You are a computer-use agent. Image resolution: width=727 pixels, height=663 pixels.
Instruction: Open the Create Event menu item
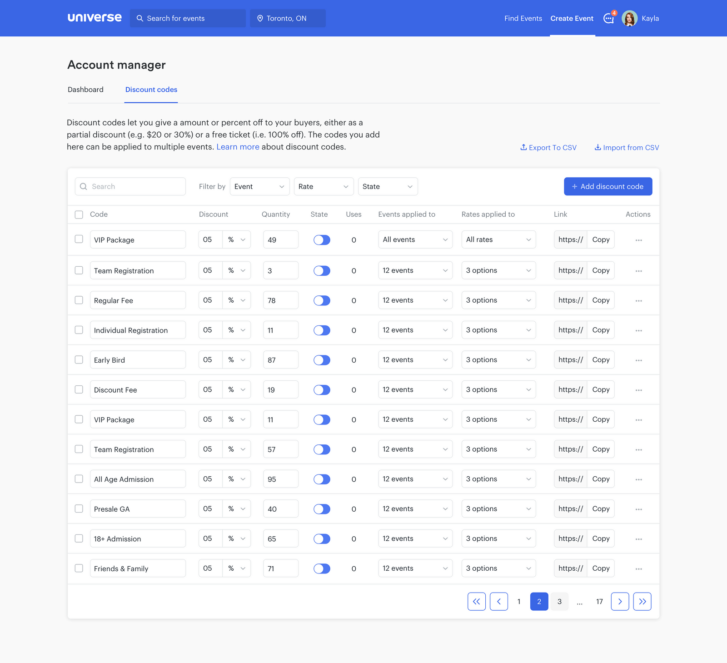click(572, 18)
